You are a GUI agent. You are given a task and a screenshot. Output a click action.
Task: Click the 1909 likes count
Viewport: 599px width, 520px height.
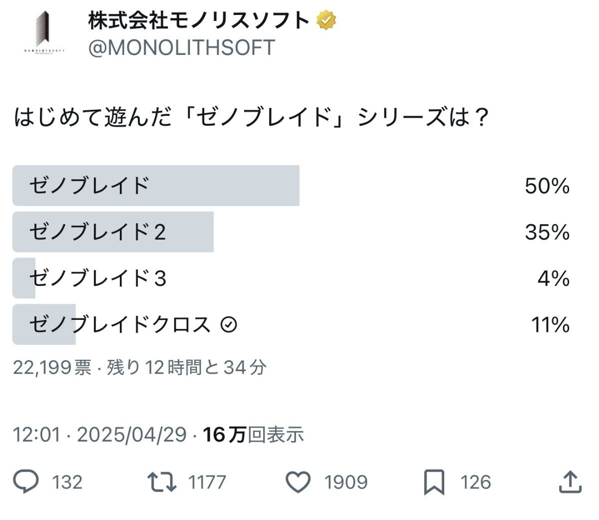[x=346, y=482]
